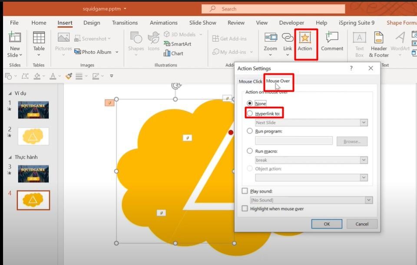Insert a SmartArt graphic
The height and width of the screenshot is (265, 417).
pyautogui.click(x=178, y=44)
